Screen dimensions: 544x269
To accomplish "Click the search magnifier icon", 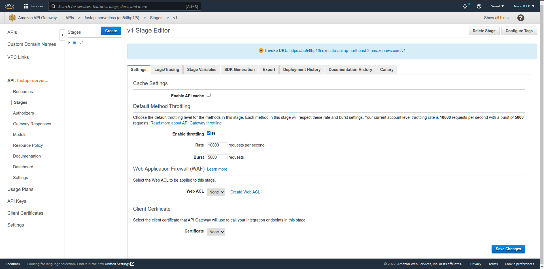I will pos(53,6).
